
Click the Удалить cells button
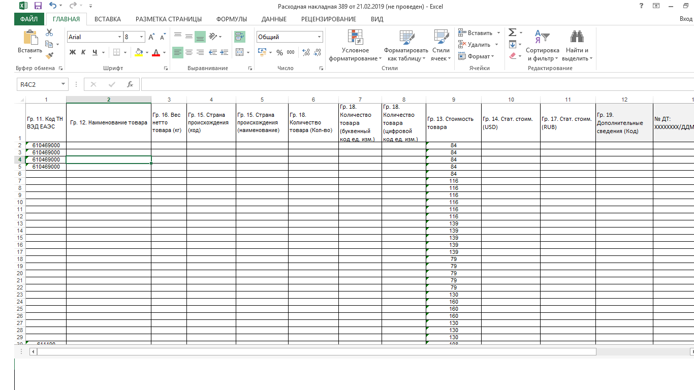[474, 45]
